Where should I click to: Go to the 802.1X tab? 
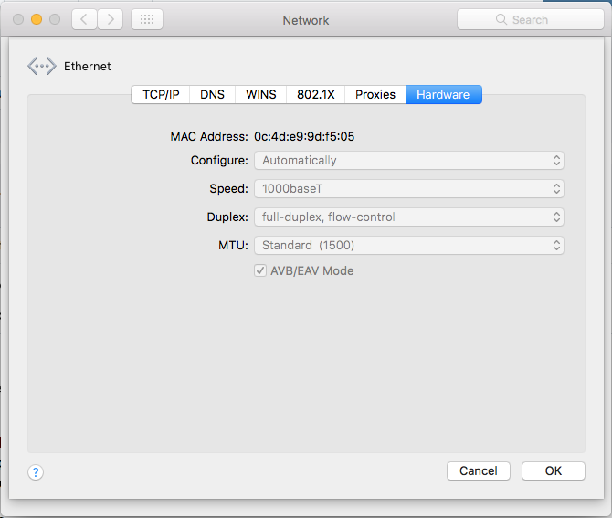point(316,95)
